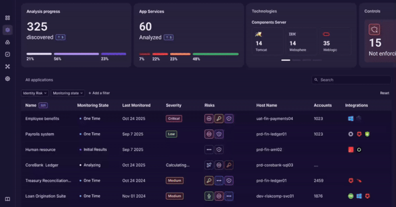The height and width of the screenshot is (207, 396).
Task: Click the Search input field
Action: (x=351, y=80)
